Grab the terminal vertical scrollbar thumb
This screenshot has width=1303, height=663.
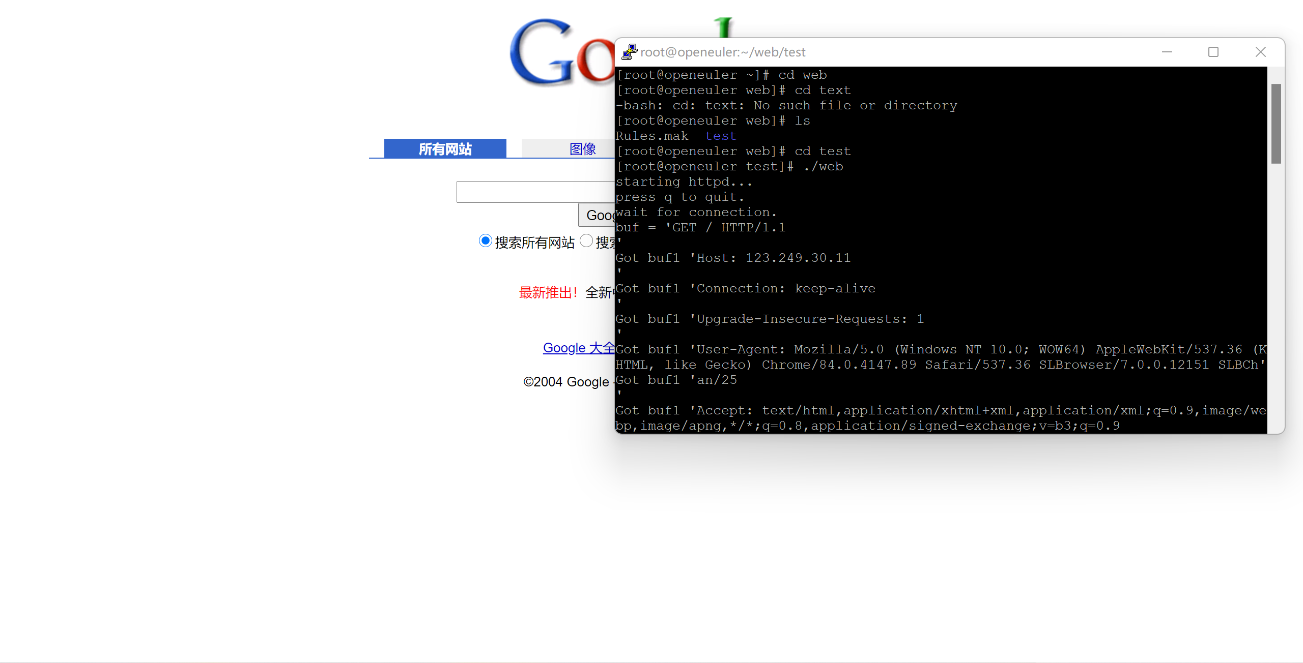click(1276, 124)
